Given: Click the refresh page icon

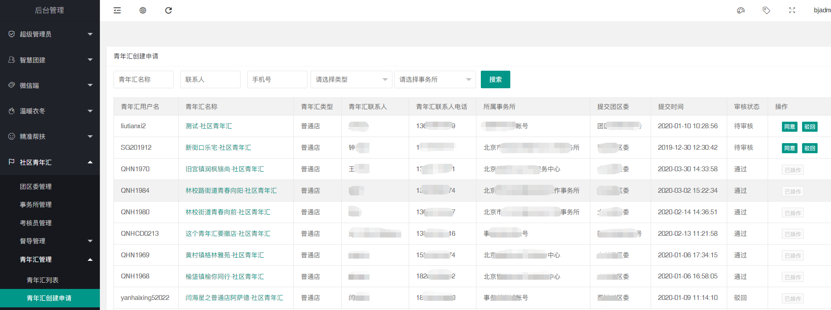Looking at the screenshot, I should pos(168,11).
